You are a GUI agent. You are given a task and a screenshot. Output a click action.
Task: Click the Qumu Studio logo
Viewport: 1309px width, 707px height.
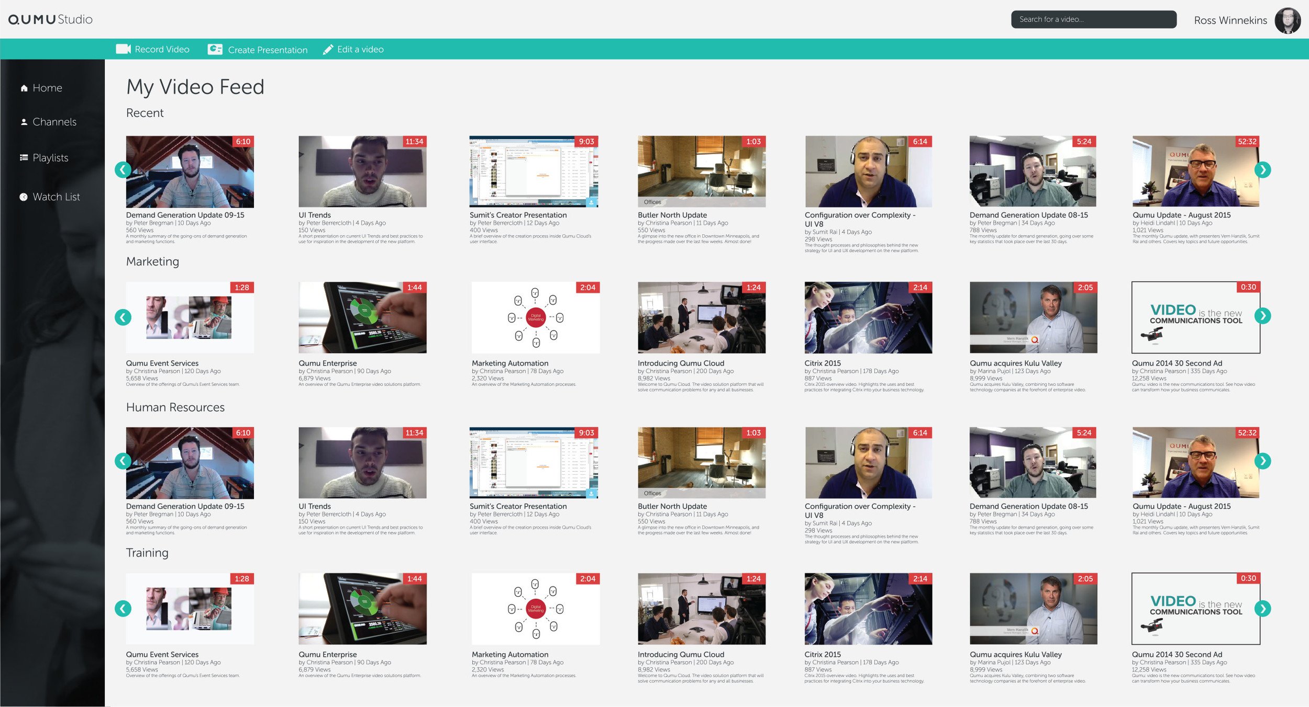[51, 19]
